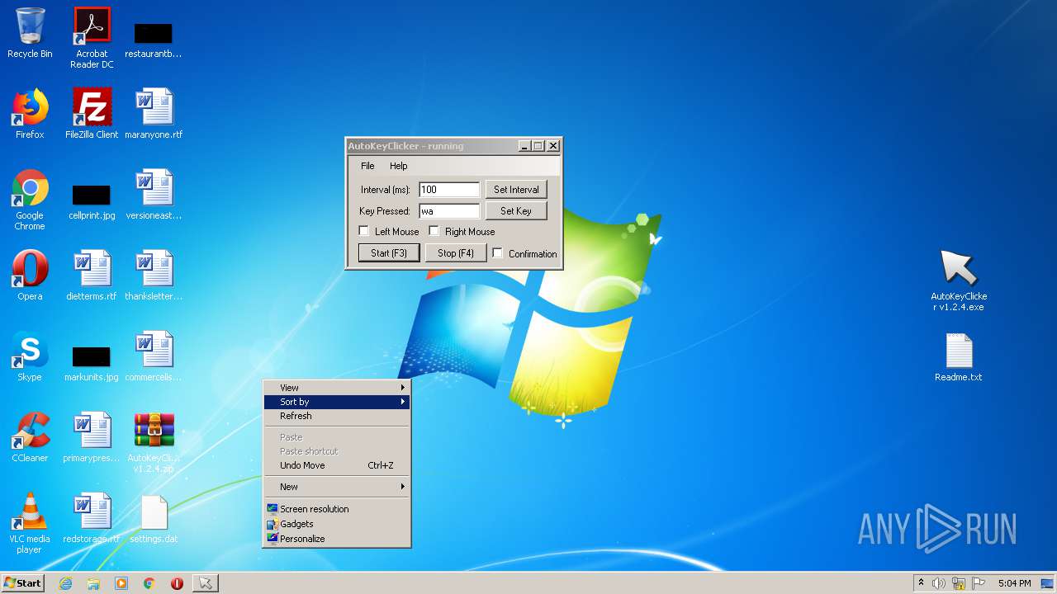Click the taskbar clock showing 5:04 PM
Image resolution: width=1057 pixels, height=594 pixels.
tap(1014, 583)
